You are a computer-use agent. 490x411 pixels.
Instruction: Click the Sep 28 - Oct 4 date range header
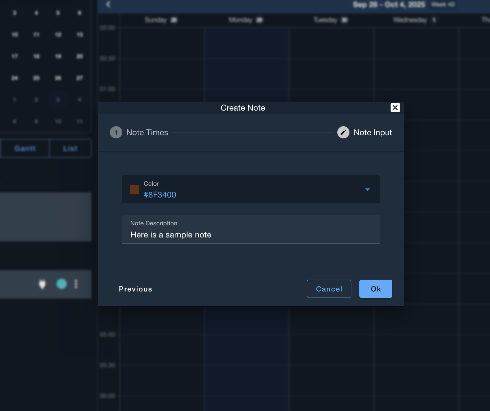pos(389,4)
